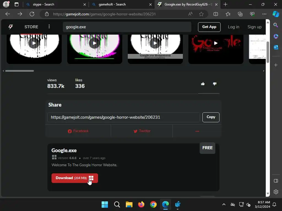
Task: Close the skype - Search tab
Action: click(x=85, y=4)
